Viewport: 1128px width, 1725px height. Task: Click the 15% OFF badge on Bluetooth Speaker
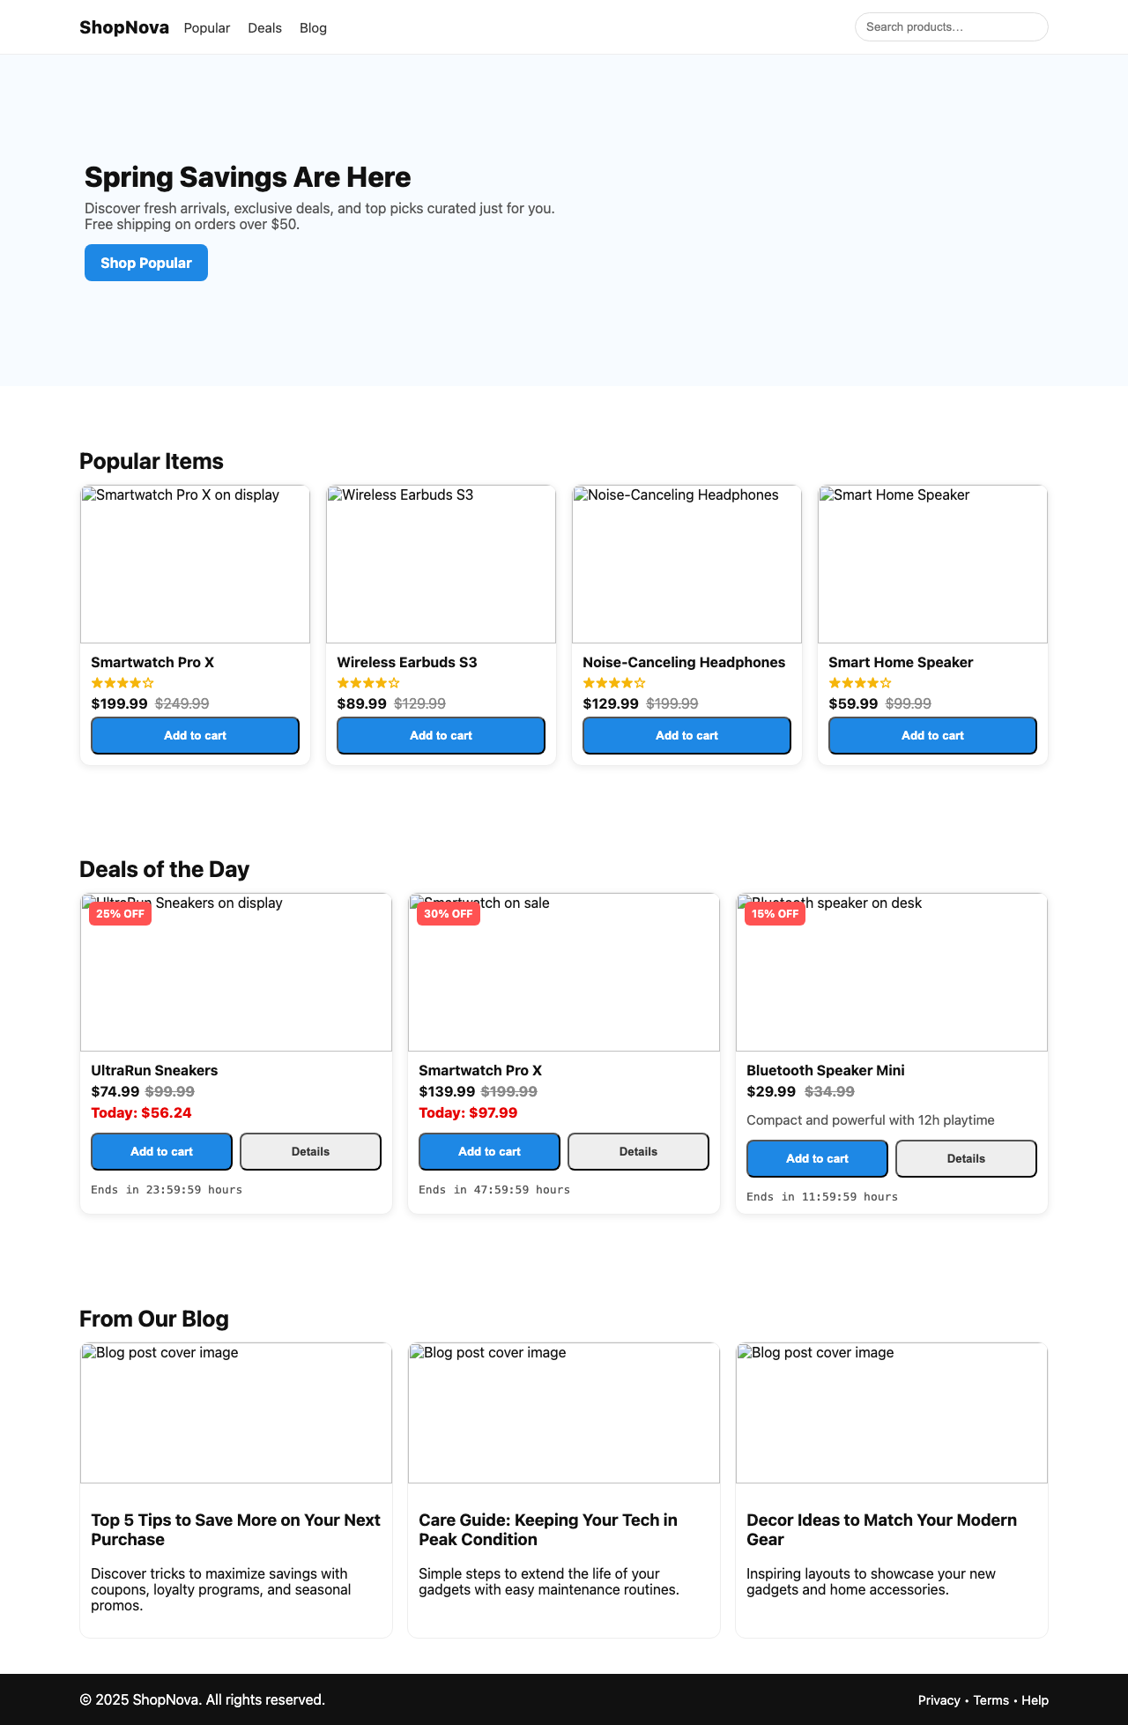[x=775, y=913]
